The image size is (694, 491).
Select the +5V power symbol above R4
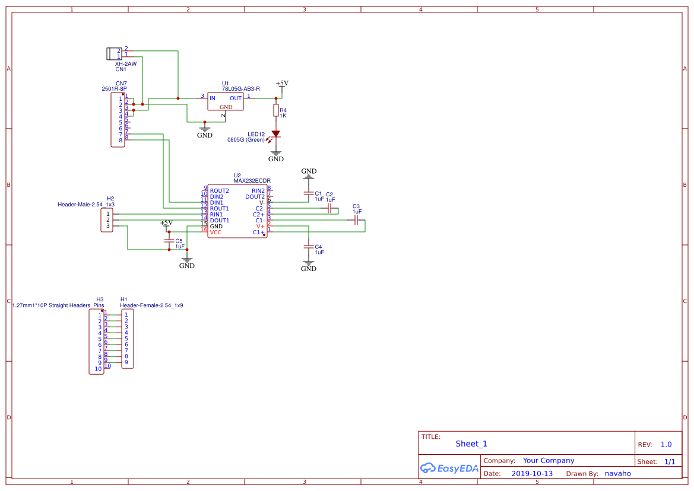coord(282,84)
